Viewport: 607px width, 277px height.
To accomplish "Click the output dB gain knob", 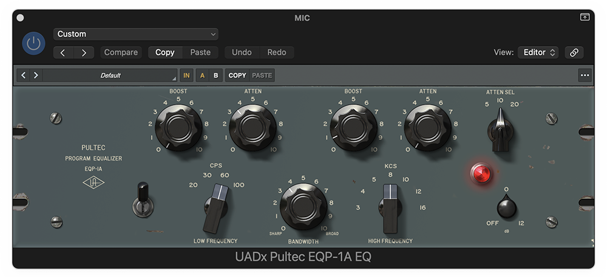I will [x=507, y=206].
